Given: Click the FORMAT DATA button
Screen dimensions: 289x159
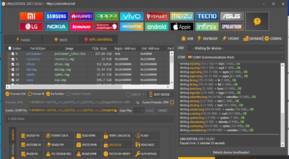Looking at the screenshot, I should 59,136.
